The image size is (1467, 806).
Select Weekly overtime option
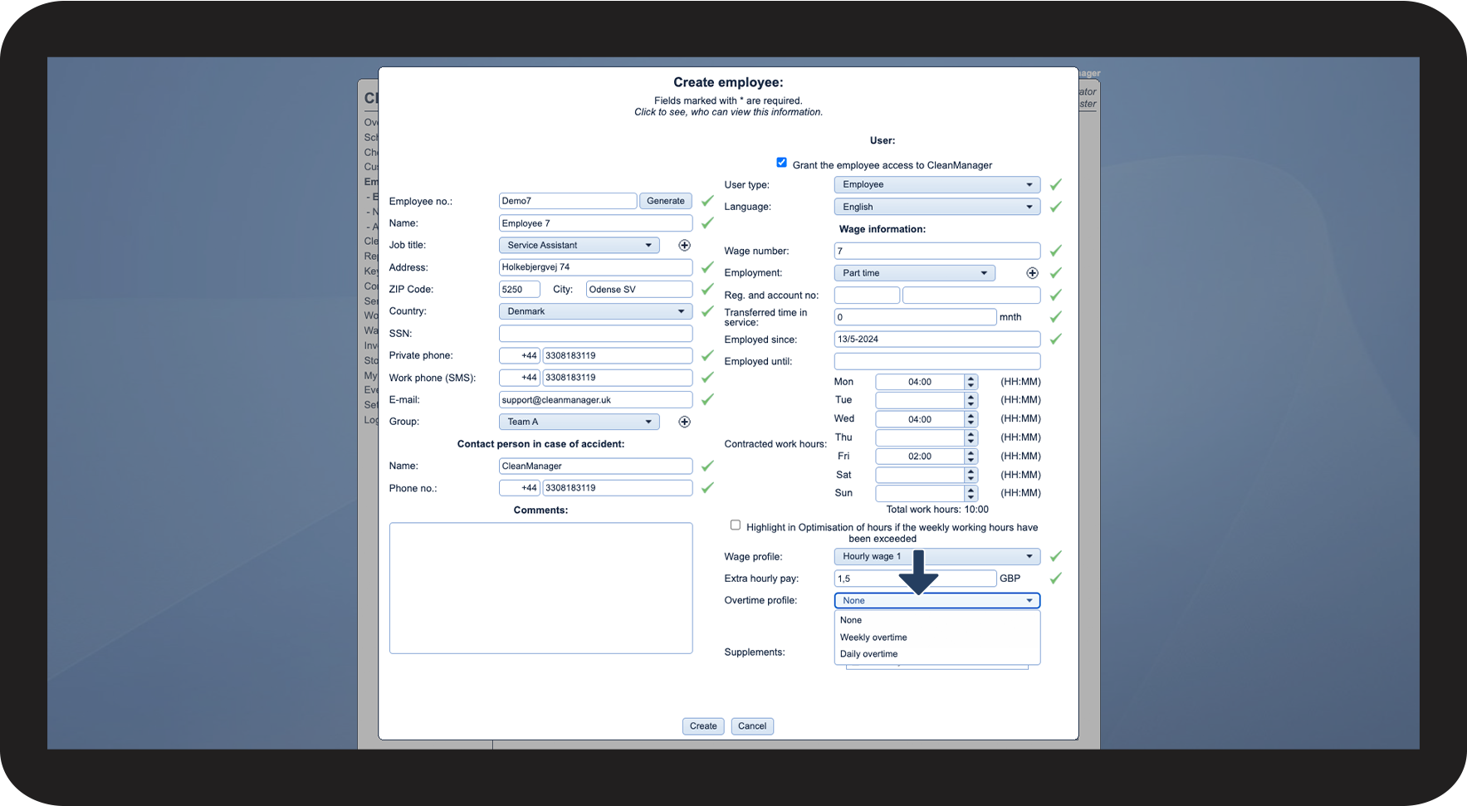pos(936,637)
